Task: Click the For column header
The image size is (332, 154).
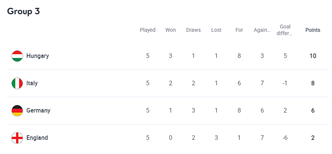Action: pos(239,30)
